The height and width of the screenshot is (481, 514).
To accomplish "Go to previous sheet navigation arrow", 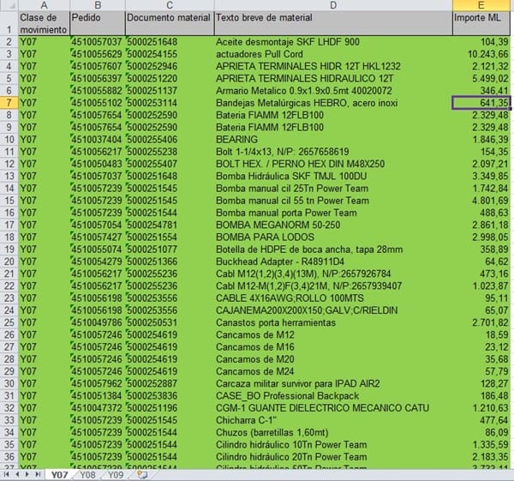I will (x=17, y=474).
